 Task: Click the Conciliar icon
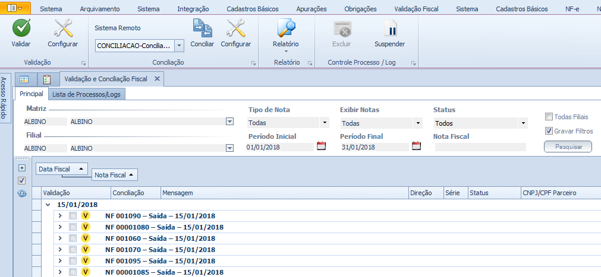click(x=202, y=28)
